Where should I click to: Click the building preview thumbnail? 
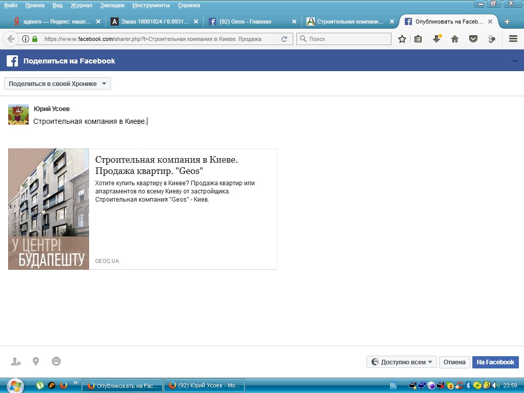point(49,209)
